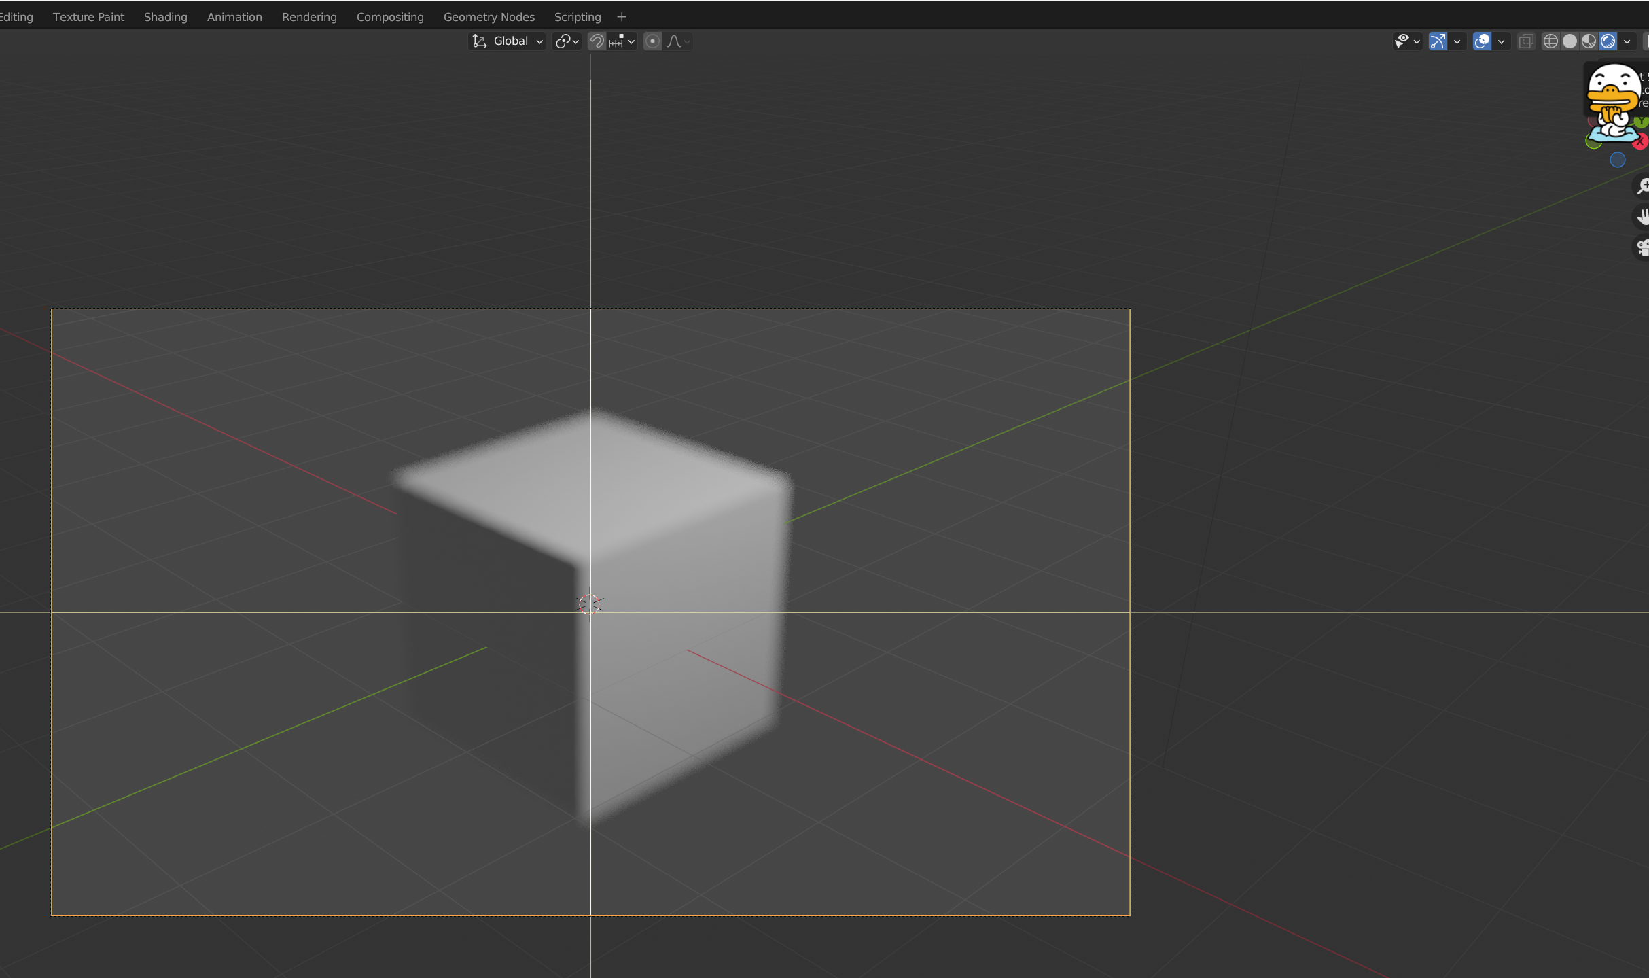The height and width of the screenshot is (978, 1649).
Task: Open object visibility and selectability popover
Action: point(1406,42)
